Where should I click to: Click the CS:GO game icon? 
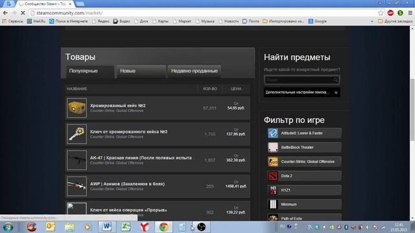[273, 162]
